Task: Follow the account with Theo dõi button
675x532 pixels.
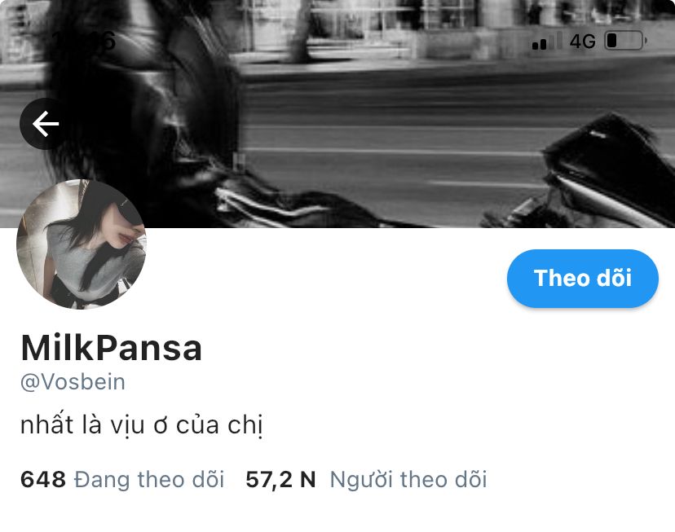Action: (x=582, y=279)
